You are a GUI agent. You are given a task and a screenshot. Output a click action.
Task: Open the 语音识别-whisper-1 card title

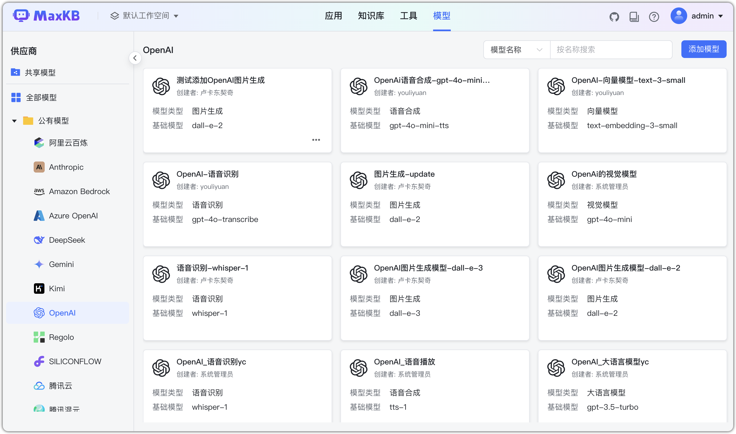click(212, 268)
